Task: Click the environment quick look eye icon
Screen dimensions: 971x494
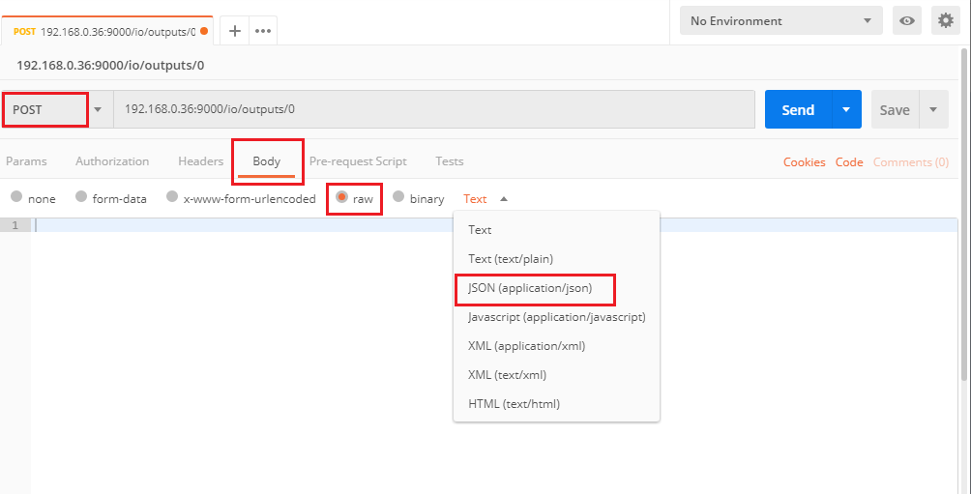Action: pos(907,21)
